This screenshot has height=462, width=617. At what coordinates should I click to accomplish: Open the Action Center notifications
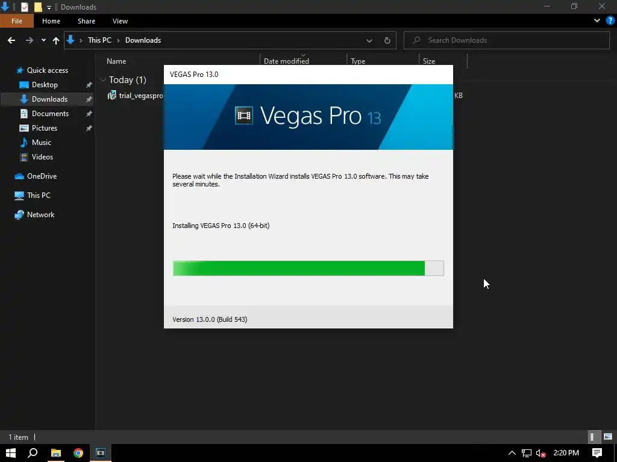[x=597, y=453]
